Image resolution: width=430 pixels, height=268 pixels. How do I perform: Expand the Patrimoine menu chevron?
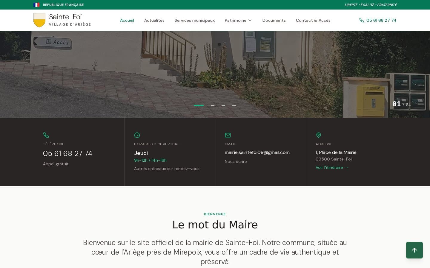(x=250, y=20)
